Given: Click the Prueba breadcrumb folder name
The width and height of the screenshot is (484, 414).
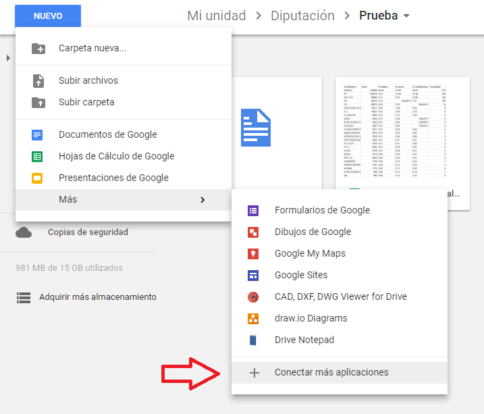Looking at the screenshot, I should pyautogui.click(x=379, y=16).
